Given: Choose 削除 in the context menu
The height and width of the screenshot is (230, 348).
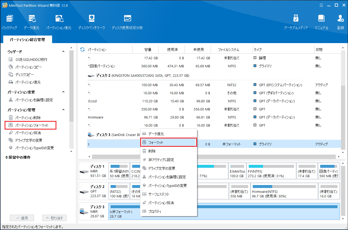Looking at the screenshot, I should pos(169,151).
